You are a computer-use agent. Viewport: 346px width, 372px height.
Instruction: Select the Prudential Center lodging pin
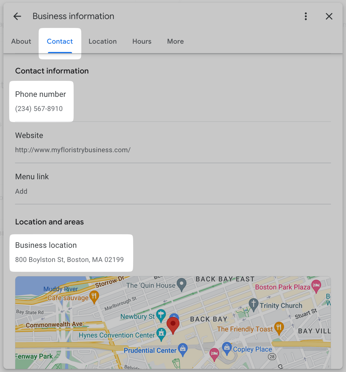(183, 348)
